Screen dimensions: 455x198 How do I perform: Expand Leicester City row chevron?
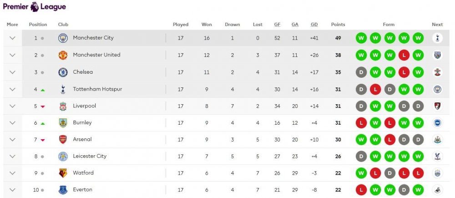(x=12, y=157)
